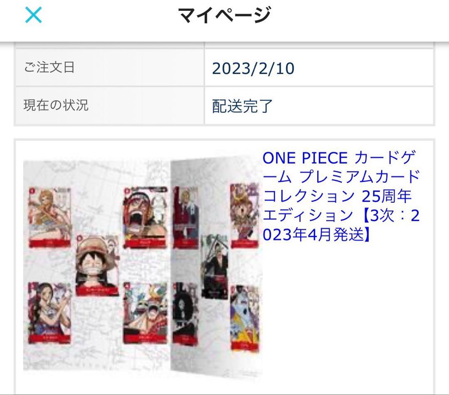This screenshot has height=395, width=449.
Task: Click the 25周年エディション text in product title
Action: pos(337,205)
